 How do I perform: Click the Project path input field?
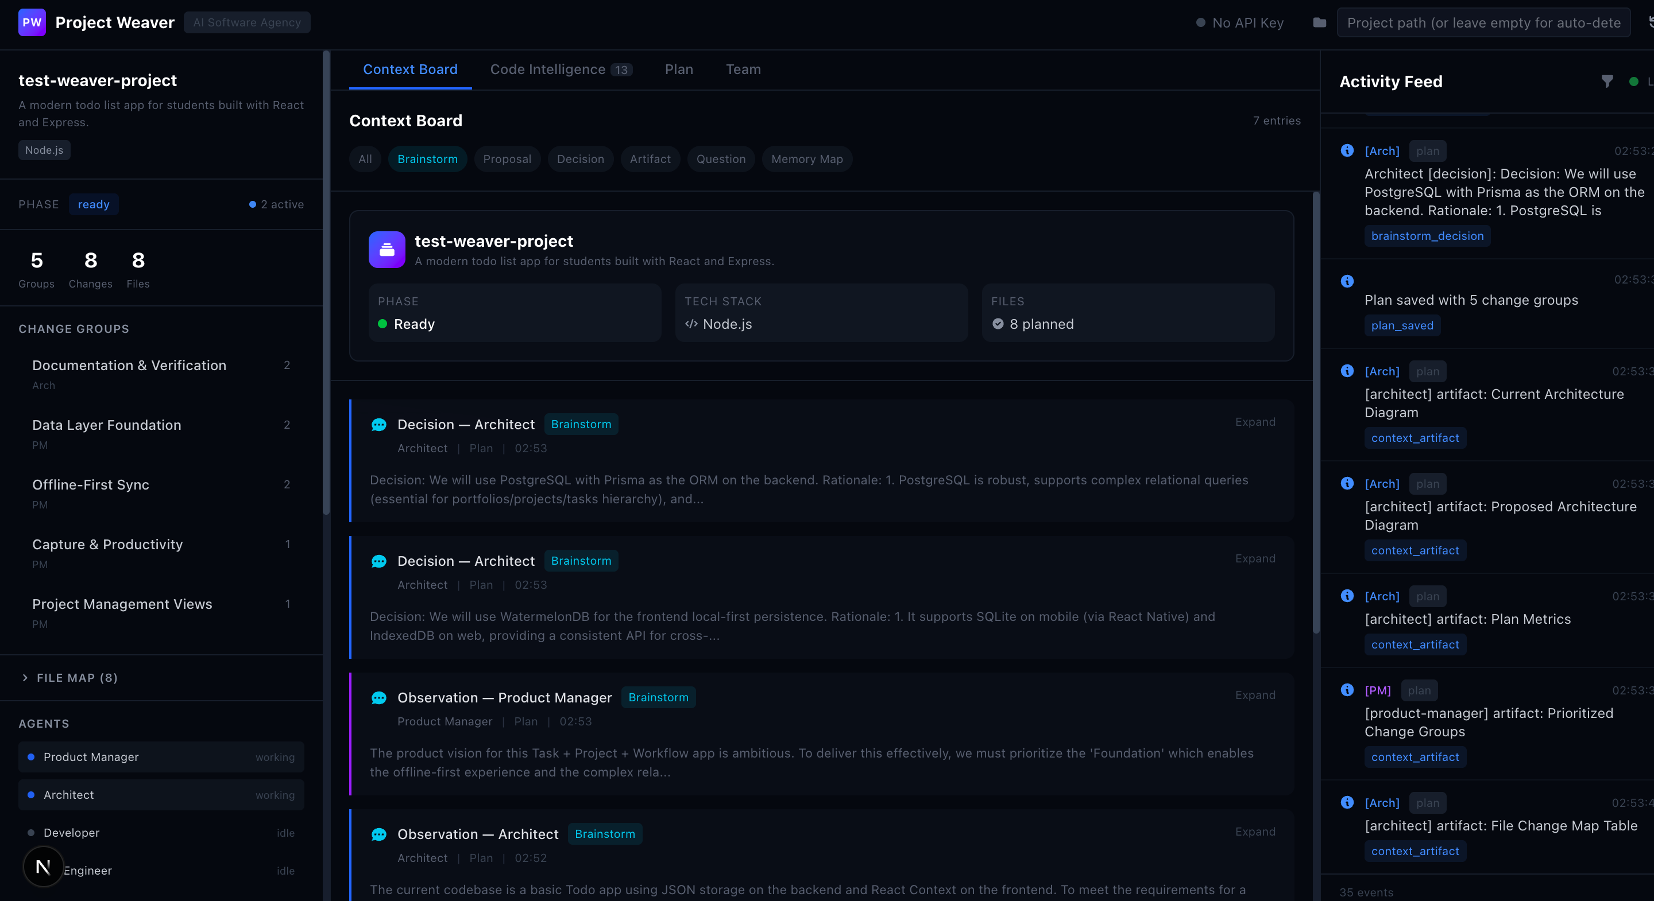point(1483,22)
